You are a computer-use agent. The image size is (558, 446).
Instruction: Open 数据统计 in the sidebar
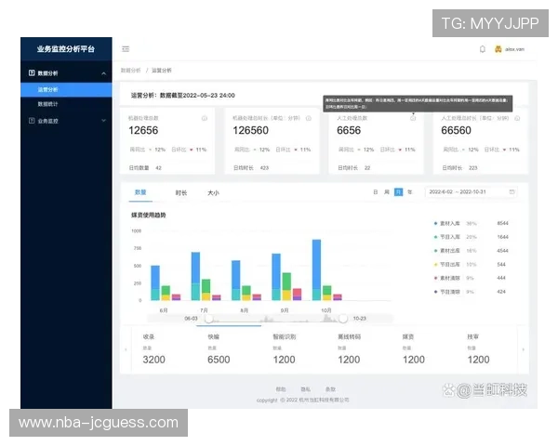46,104
